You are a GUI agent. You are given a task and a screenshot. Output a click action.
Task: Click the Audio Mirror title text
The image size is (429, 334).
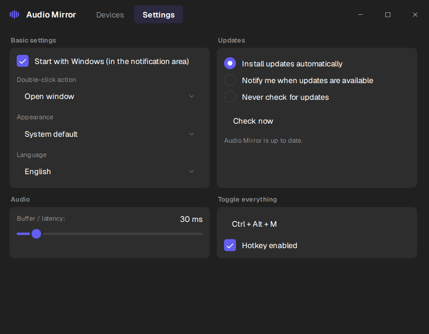click(x=51, y=14)
